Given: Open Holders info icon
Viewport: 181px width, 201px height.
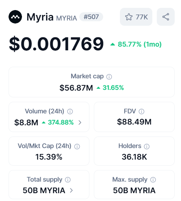Looking at the screenshot, I should pyautogui.click(x=147, y=147).
